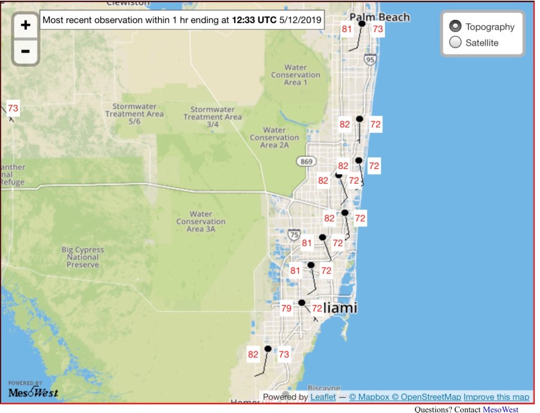This screenshot has width=540, height=413.
Task: Open the Mapbox copyright link
Action: pos(369,397)
